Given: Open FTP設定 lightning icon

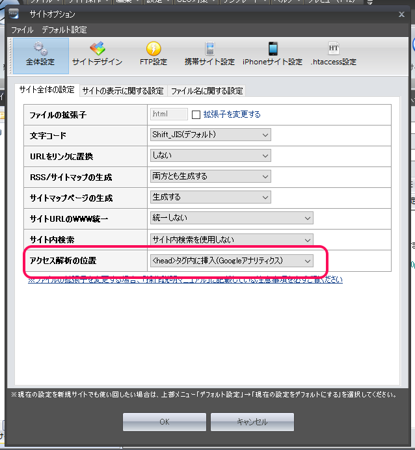Looking at the screenshot, I should (x=154, y=50).
